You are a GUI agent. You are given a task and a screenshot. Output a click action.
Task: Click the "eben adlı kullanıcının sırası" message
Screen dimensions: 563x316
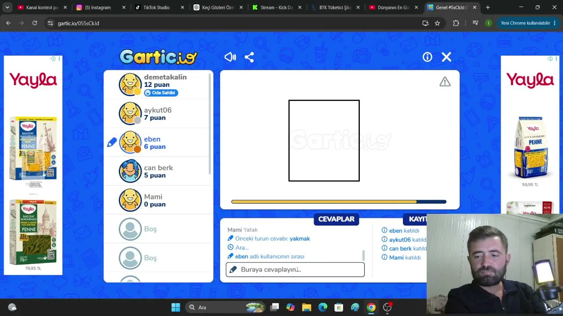[x=270, y=256]
